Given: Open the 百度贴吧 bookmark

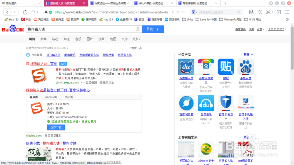Looking at the screenshot, I should tap(154, 19).
